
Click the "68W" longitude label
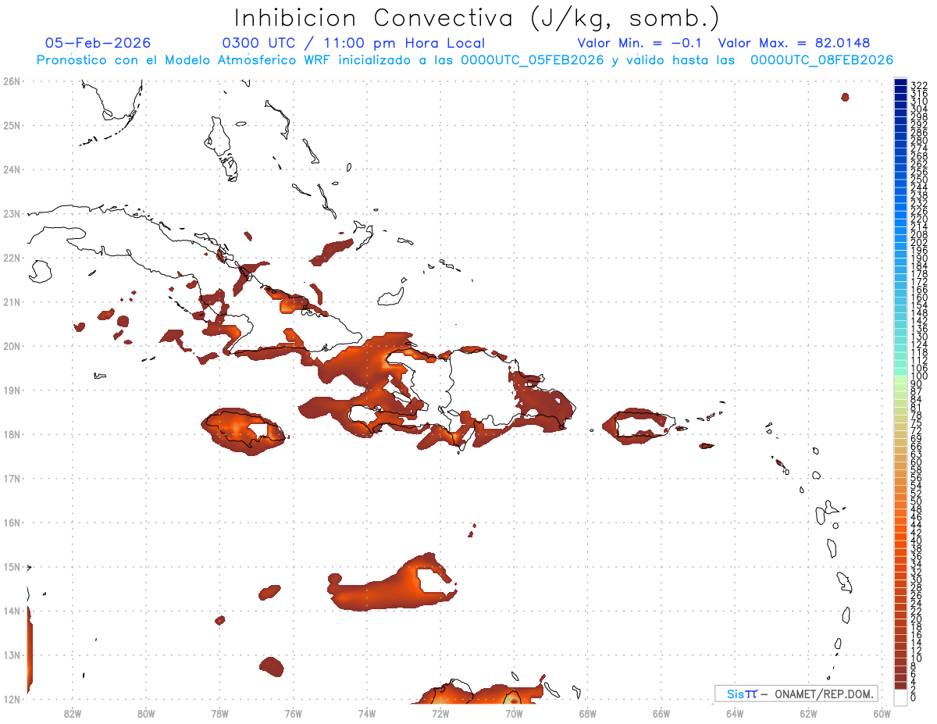click(588, 713)
